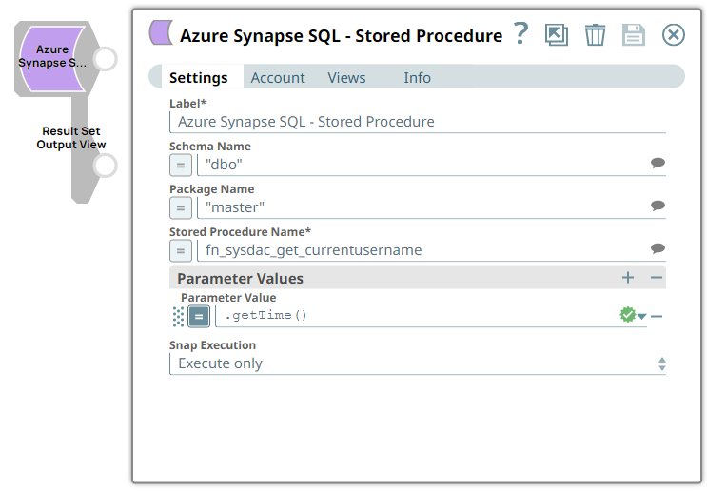Open the Views tab
707x491 pixels.
tap(346, 77)
